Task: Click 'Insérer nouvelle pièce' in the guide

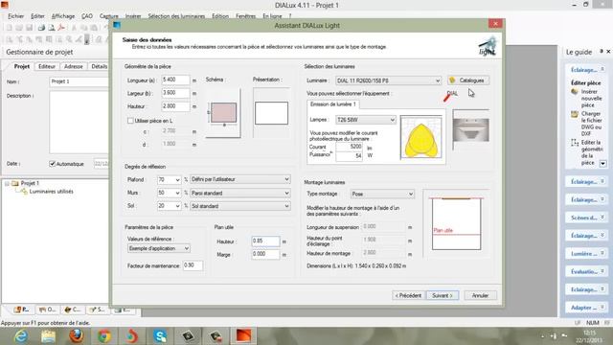Action: pyautogui.click(x=590, y=98)
